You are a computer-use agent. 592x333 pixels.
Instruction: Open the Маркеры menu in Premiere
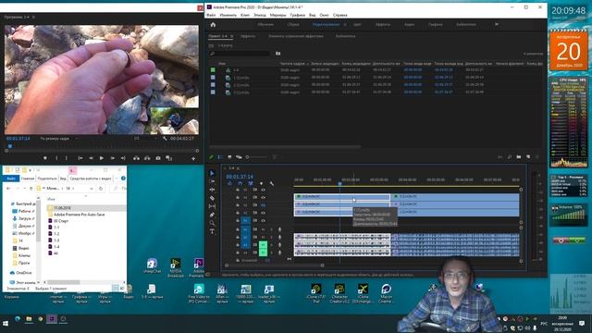[277, 15]
